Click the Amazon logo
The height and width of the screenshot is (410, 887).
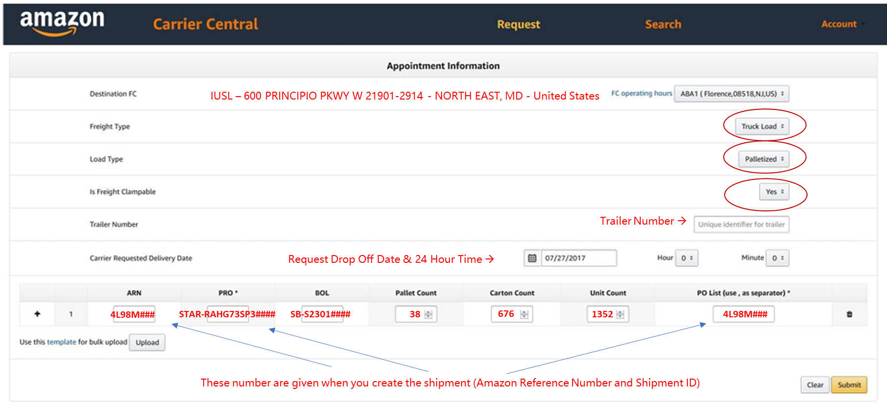tap(62, 23)
